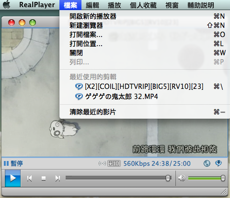Close the 檔案 menu

(x=70, y=5)
